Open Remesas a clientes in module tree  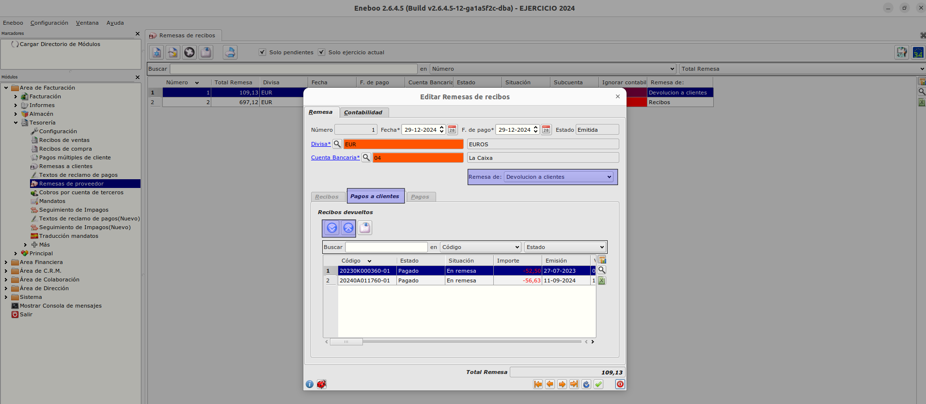[65, 166]
